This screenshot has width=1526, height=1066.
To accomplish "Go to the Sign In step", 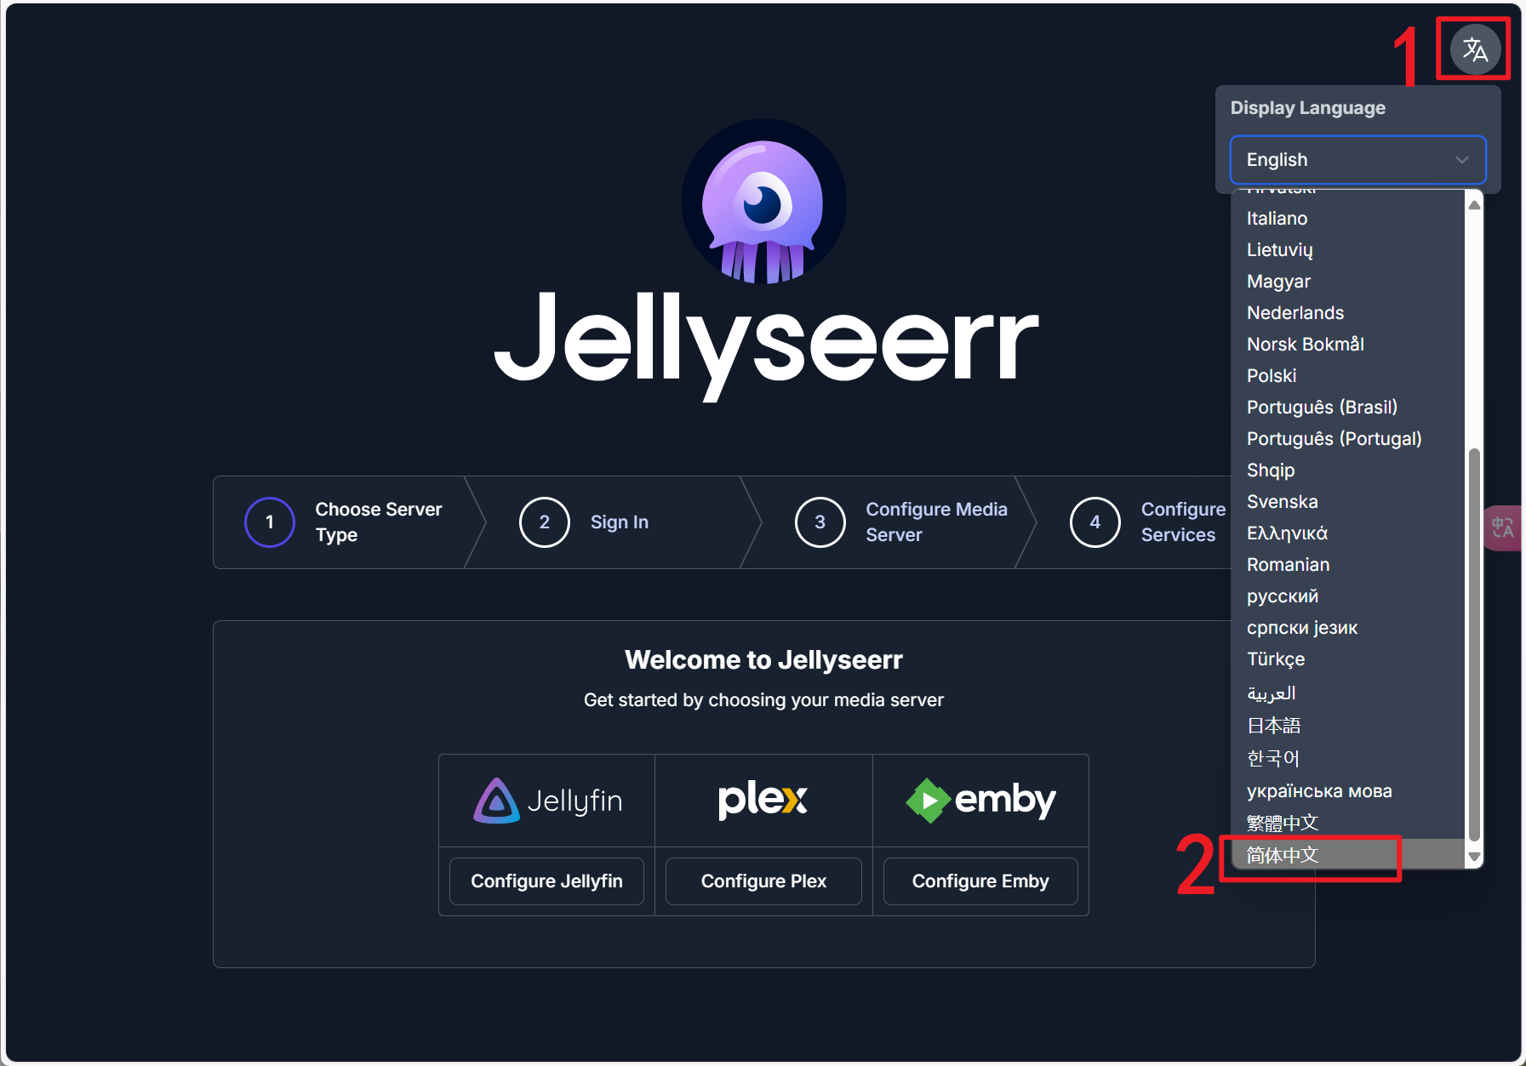I will point(619,522).
